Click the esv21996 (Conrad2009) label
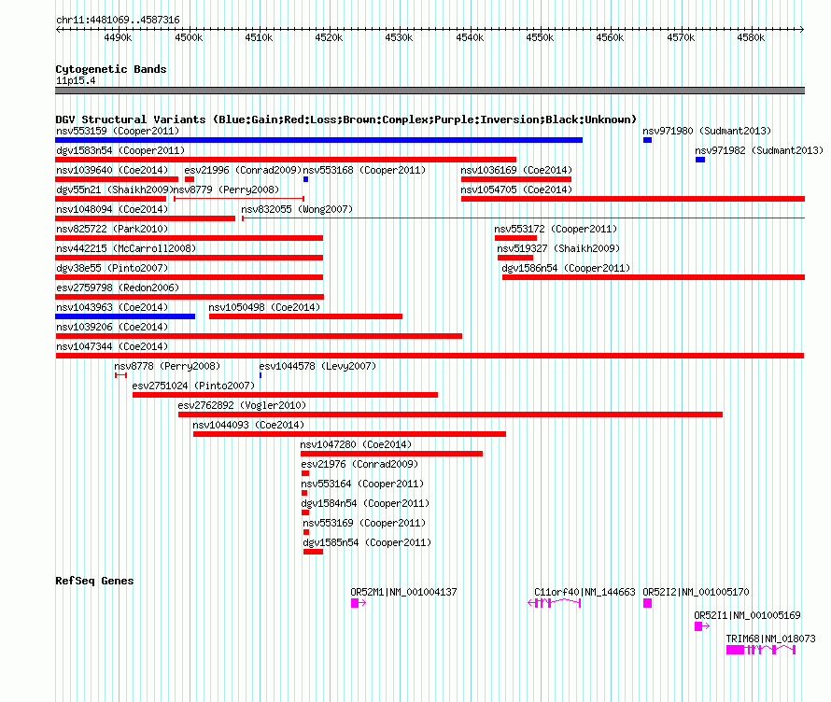Image resolution: width=831 pixels, height=702 pixels. [x=243, y=170]
